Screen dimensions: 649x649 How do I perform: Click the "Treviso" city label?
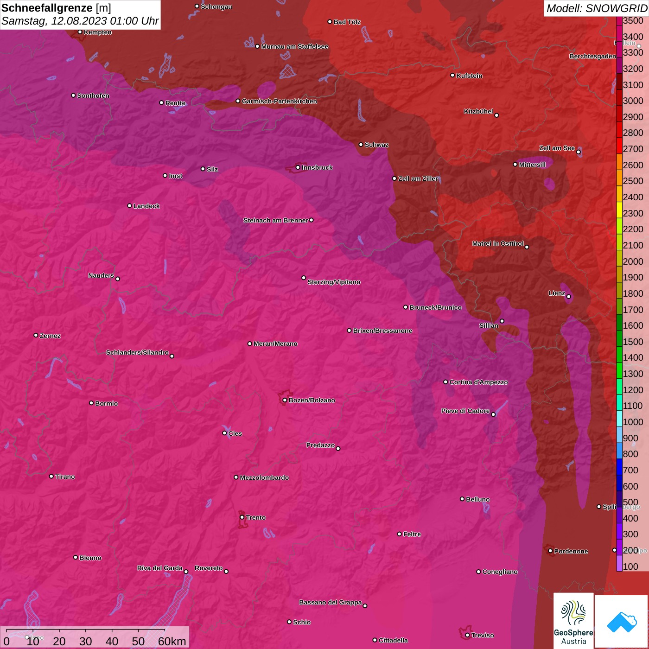483,635
